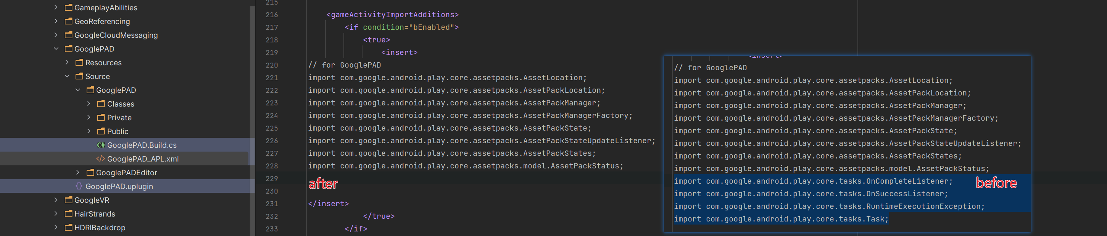The width and height of the screenshot is (1107, 236).
Task: Click the HDRIBackdrop folder icon
Action: 68,227
